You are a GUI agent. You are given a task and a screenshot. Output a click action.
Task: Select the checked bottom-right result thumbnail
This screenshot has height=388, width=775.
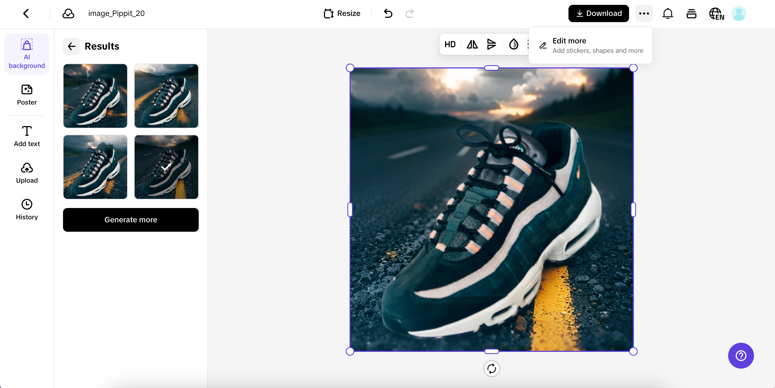pyautogui.click(x=166, y=167)
